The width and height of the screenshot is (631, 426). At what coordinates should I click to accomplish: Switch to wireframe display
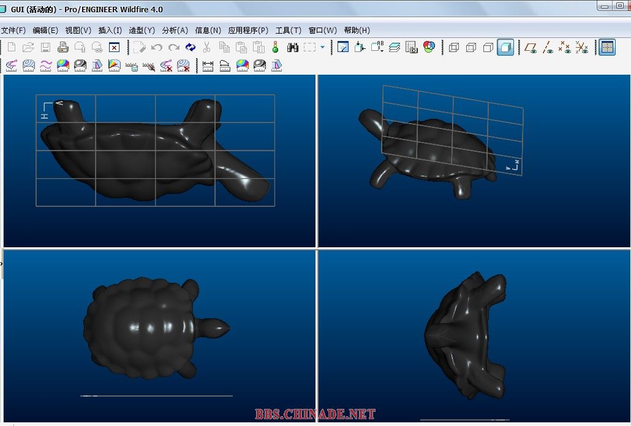pos(454,47)
